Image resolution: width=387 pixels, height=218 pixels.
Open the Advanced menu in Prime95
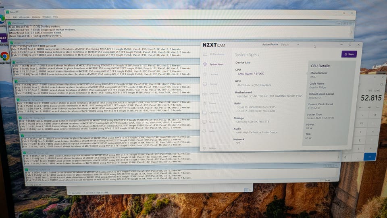tap(24, 17)
